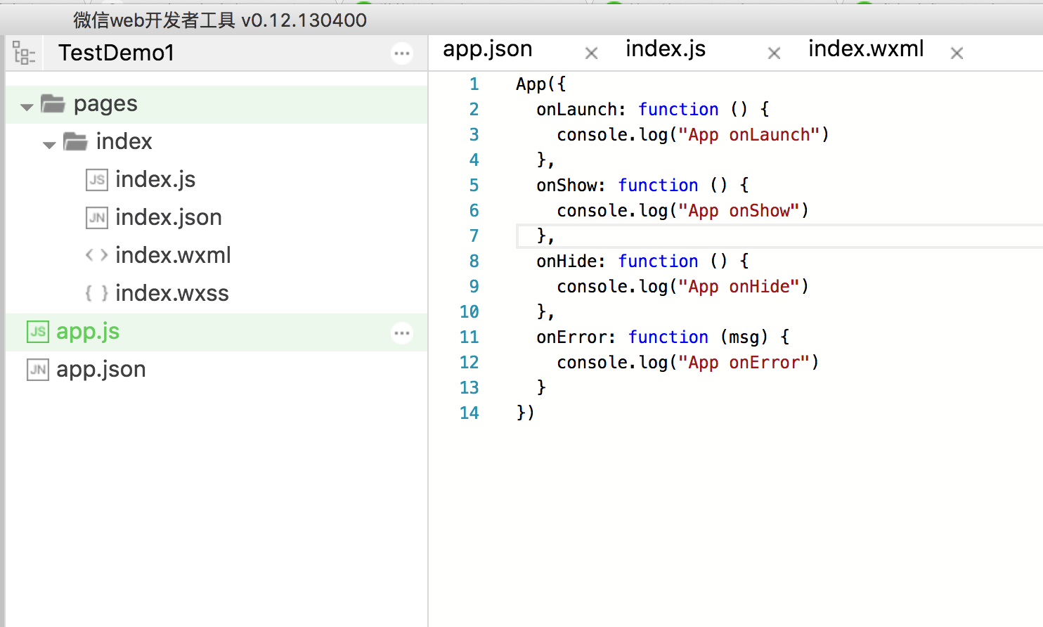The image size is (1043, 627).
Task: Click the TestDemo1 project name
Action: click(116, 53)
